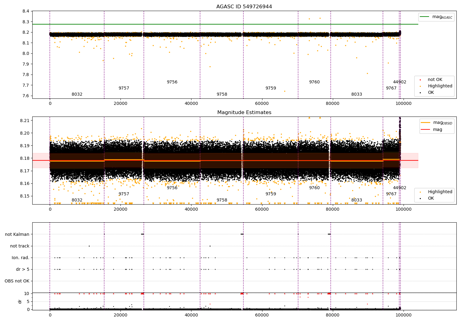Image resolution: width=461 pixels, height=322 pixels.
Task: Click the 8.4 y-axis tick label
Action: click(26, 11)
